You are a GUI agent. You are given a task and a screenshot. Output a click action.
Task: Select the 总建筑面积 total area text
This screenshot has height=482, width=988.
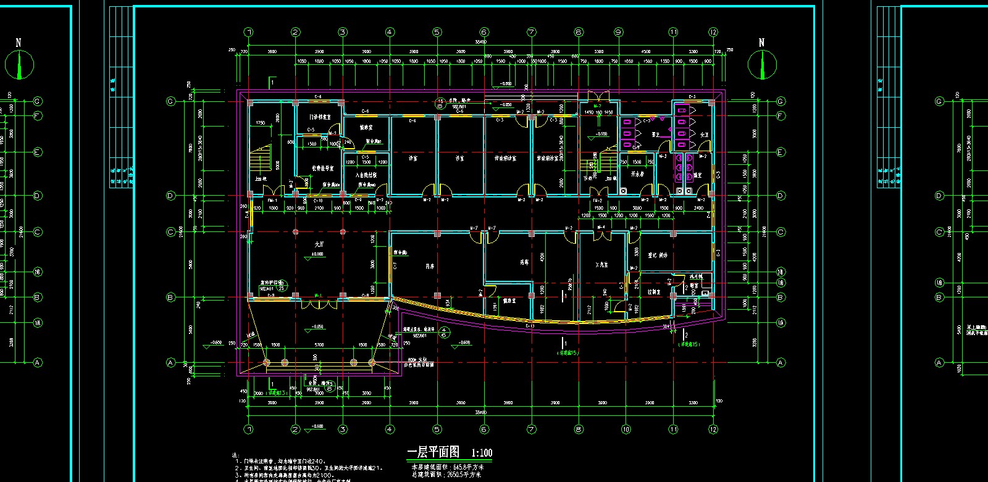447,475
